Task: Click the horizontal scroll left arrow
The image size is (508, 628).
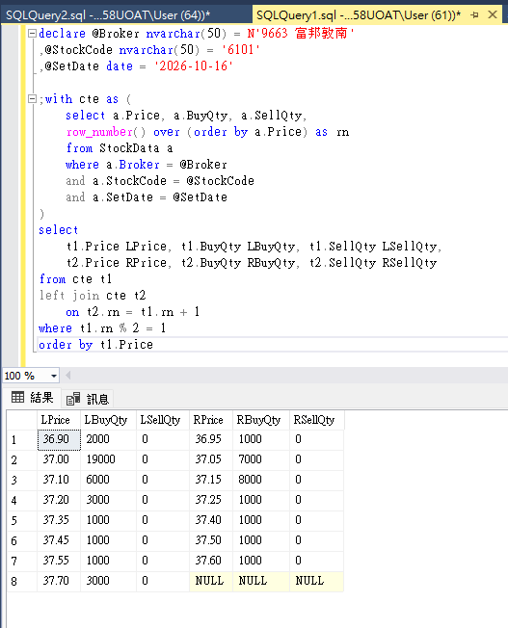Action: (68, 376)
